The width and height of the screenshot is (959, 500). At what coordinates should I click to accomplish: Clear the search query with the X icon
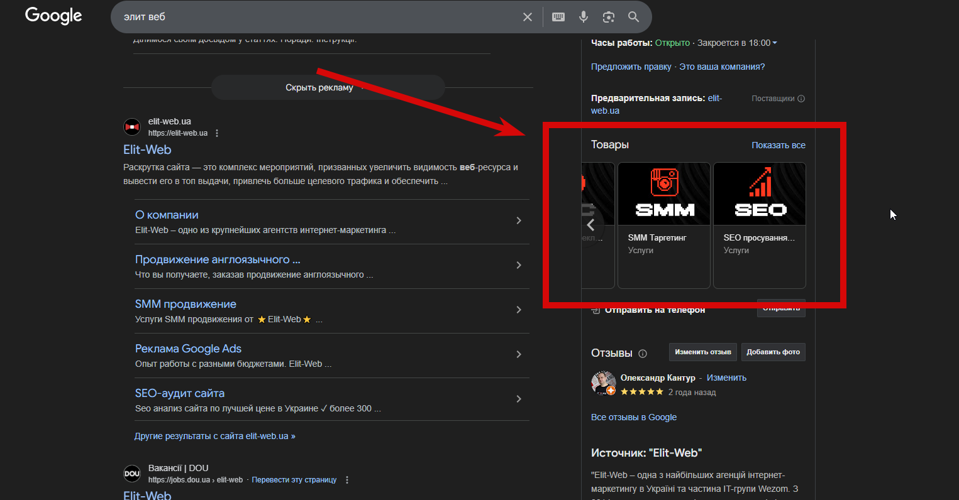pos(528,17)
